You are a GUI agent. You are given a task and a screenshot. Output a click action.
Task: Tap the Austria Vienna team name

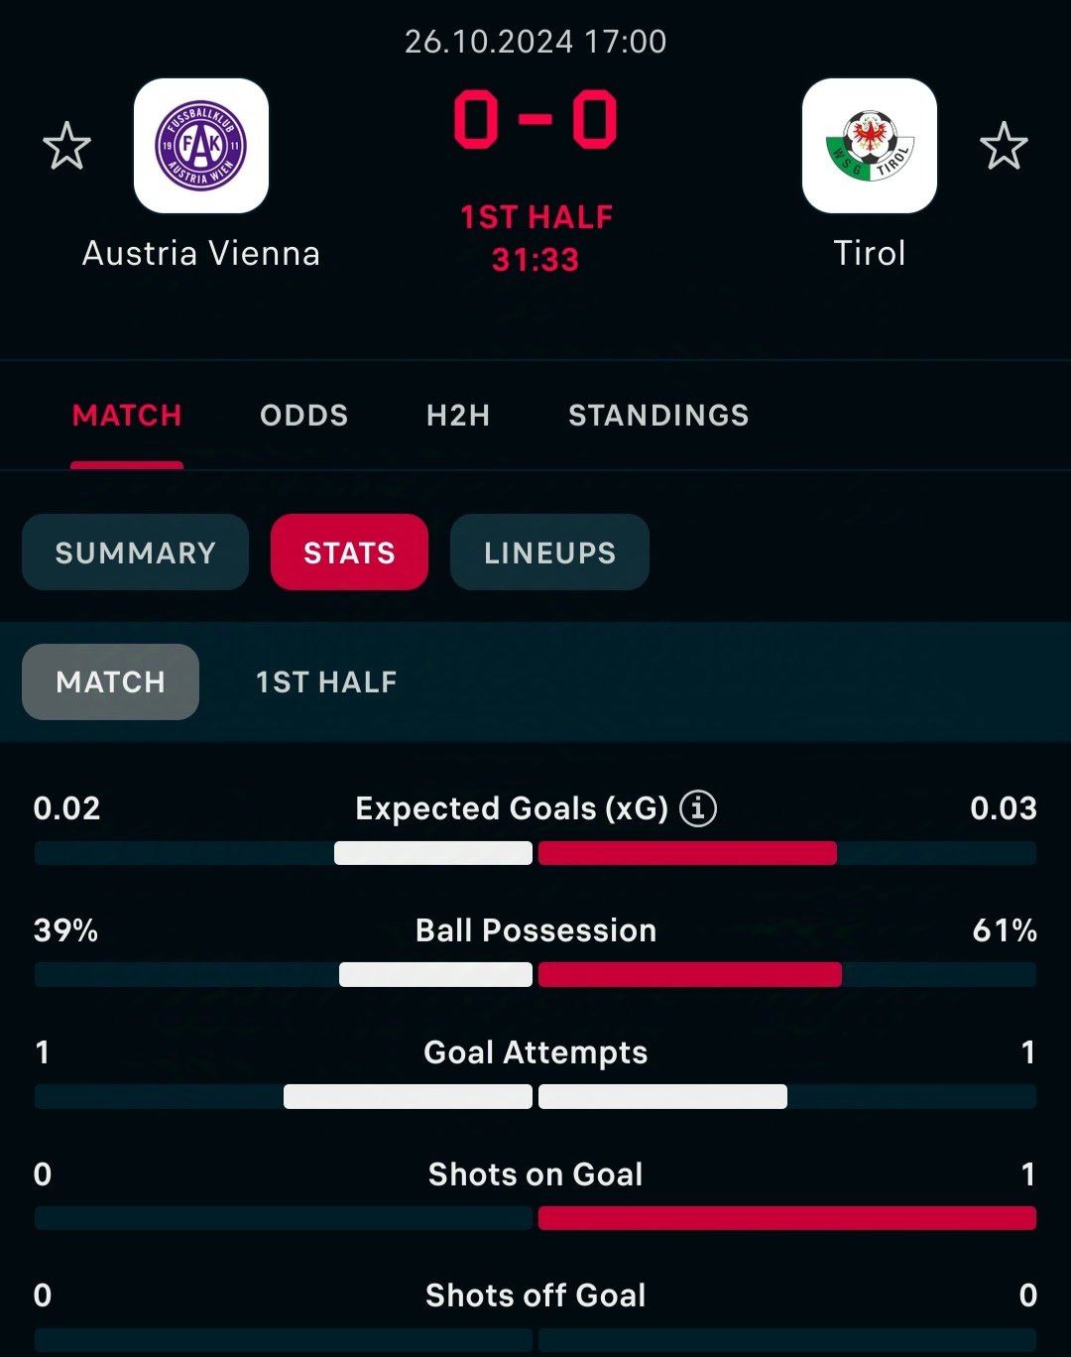pyautogui.click(x=201, y=253)
